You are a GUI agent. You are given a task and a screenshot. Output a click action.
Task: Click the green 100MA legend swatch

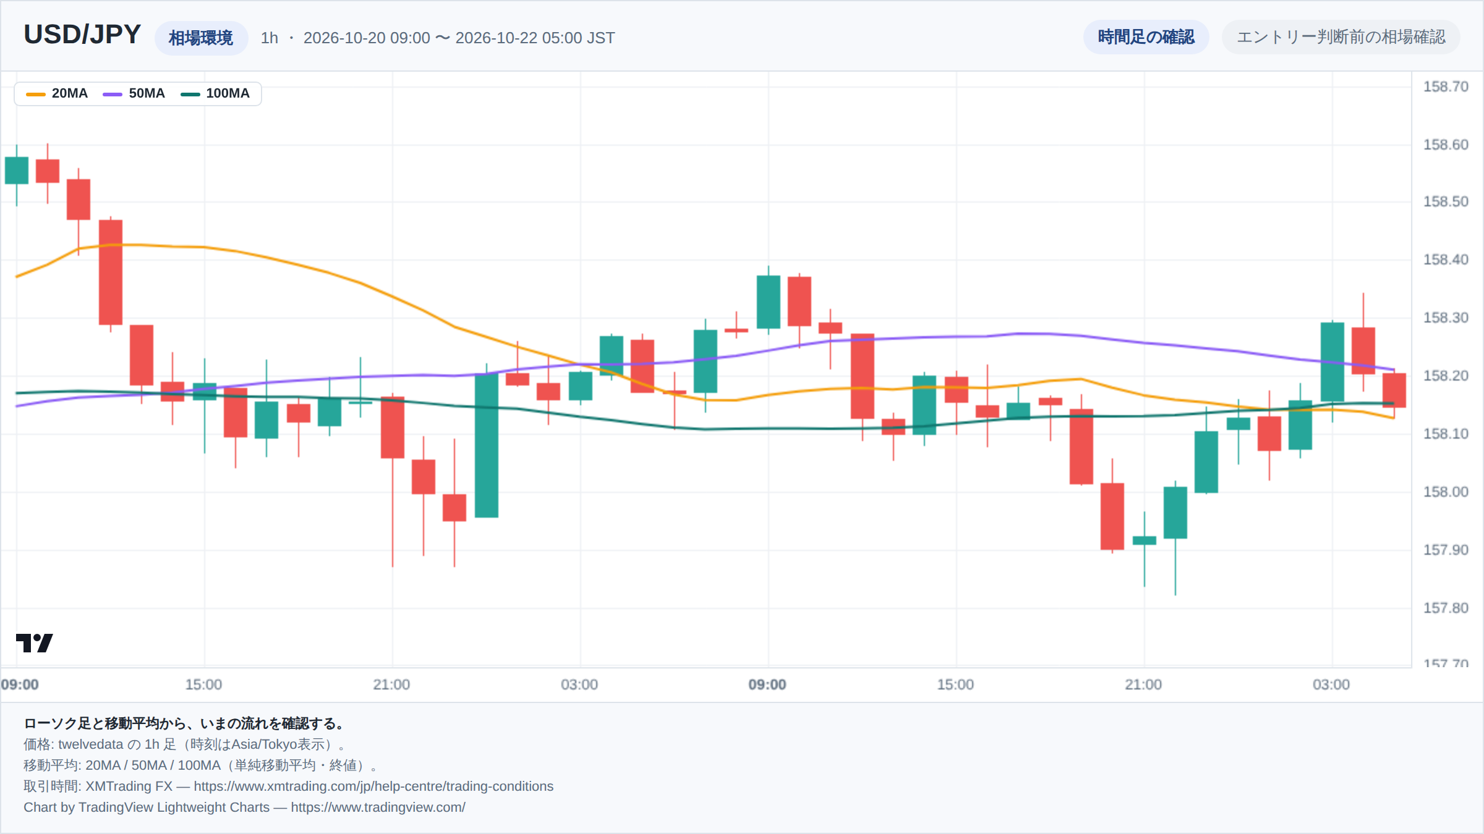click(190, 94)
